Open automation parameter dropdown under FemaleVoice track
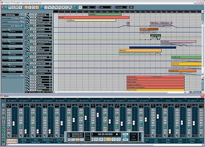Image resolution: width=205 pixels, height=147 pixels. point(44,73)
